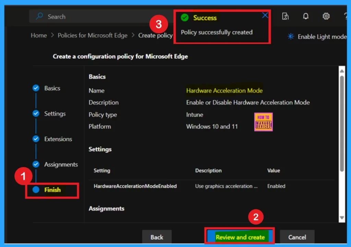This screenshot has height=247, width=351.
Task: Click the Finish step circle icon
Action: click(x=36, y=189)
